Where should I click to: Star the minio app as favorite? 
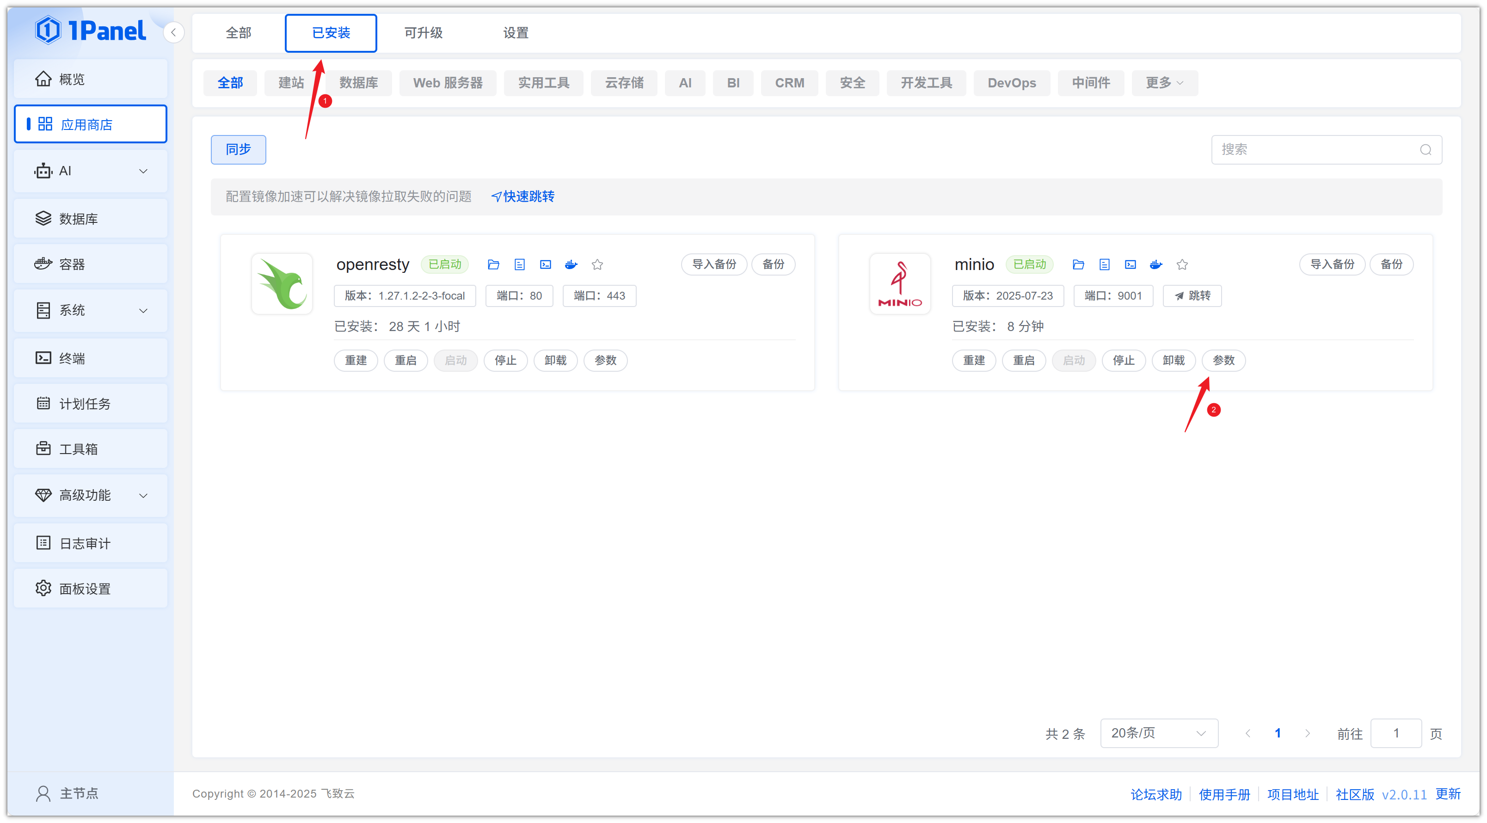click(1182, 264)
